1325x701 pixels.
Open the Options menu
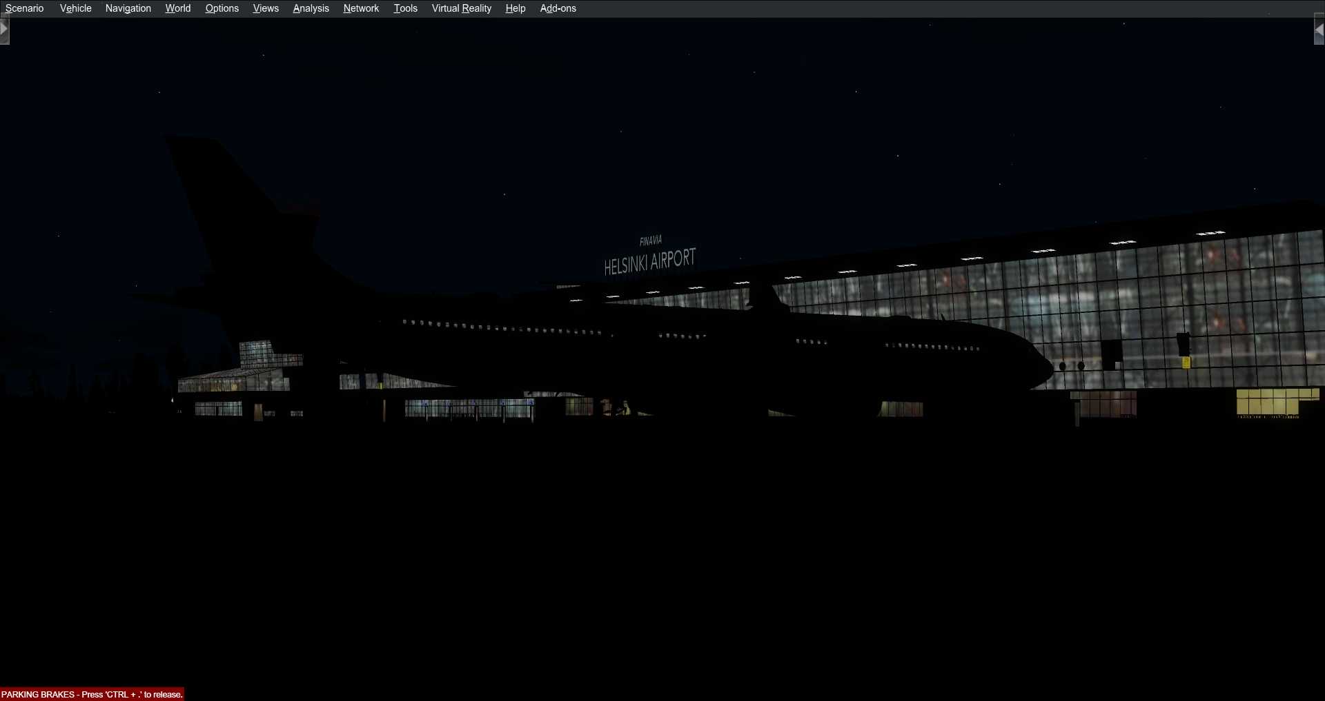[222, 8]
